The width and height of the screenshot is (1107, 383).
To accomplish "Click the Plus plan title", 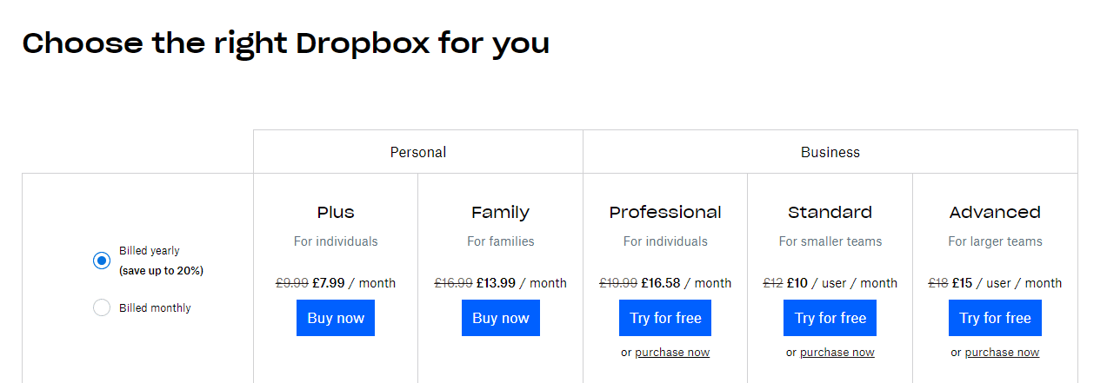I will pyautogui.click(x=336, y=212).
